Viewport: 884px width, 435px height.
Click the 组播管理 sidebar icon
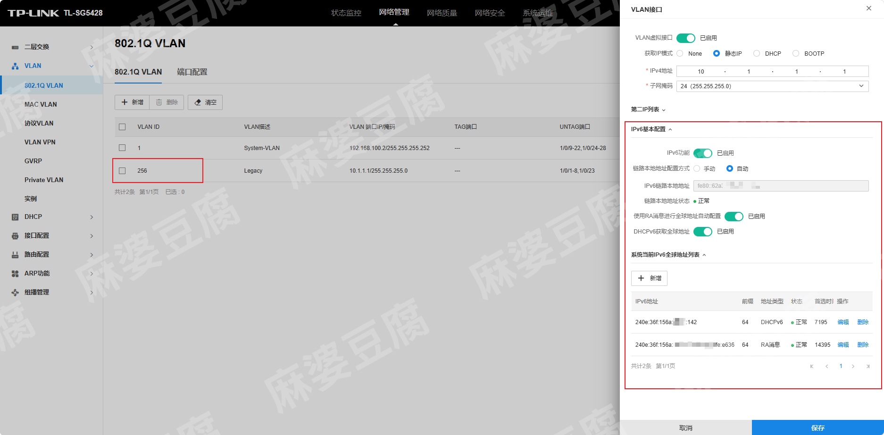click(15, 293)
